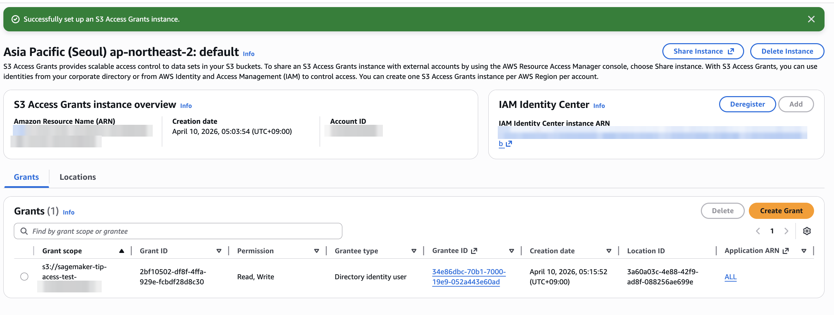Deregister the IAM Identity Center
834x315 pixels.
[747, 104]
